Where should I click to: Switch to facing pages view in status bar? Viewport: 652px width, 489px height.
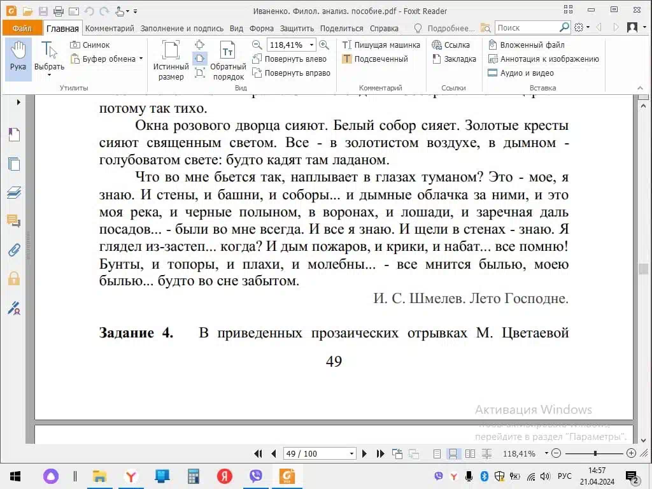point(470,453)
